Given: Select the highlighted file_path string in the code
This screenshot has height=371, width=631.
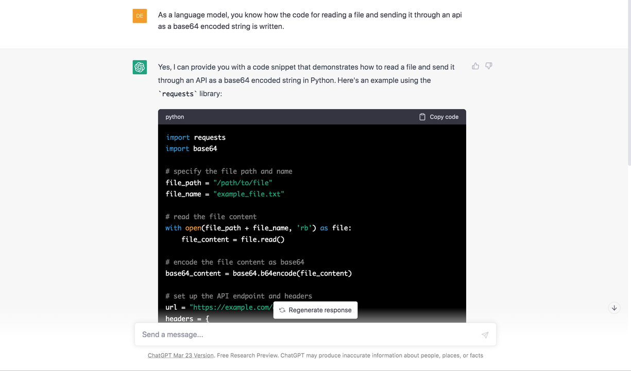Looking at the screenshot, I should pos(243,182).
